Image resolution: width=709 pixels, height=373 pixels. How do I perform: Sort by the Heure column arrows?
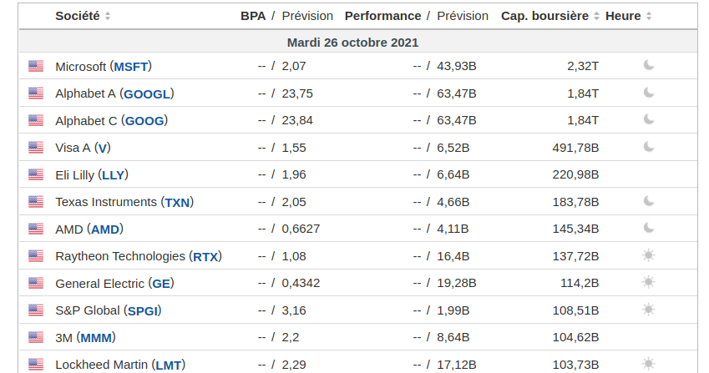pos(649,17)
